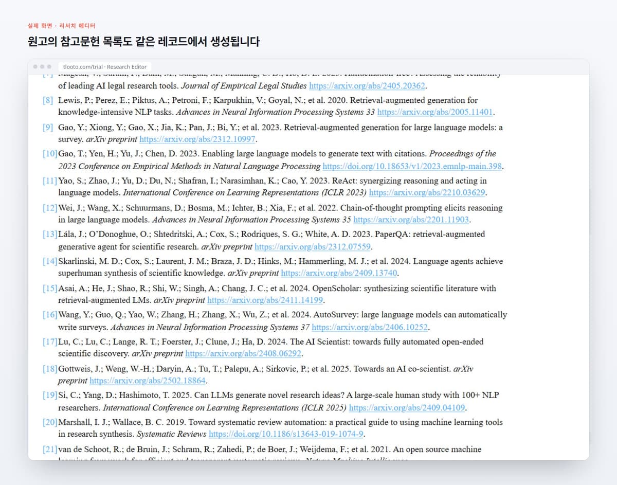Open arxiv.org/abs/2312.07559 PaperQA link
617x485 pixels.
pos(313,246)
